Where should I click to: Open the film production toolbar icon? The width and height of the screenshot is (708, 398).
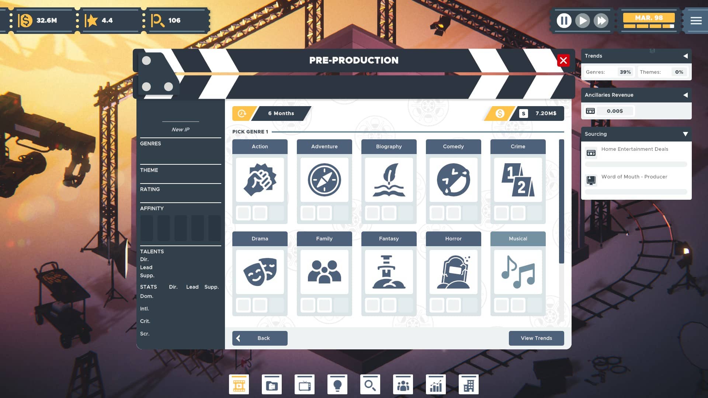[x=239, y=385]
